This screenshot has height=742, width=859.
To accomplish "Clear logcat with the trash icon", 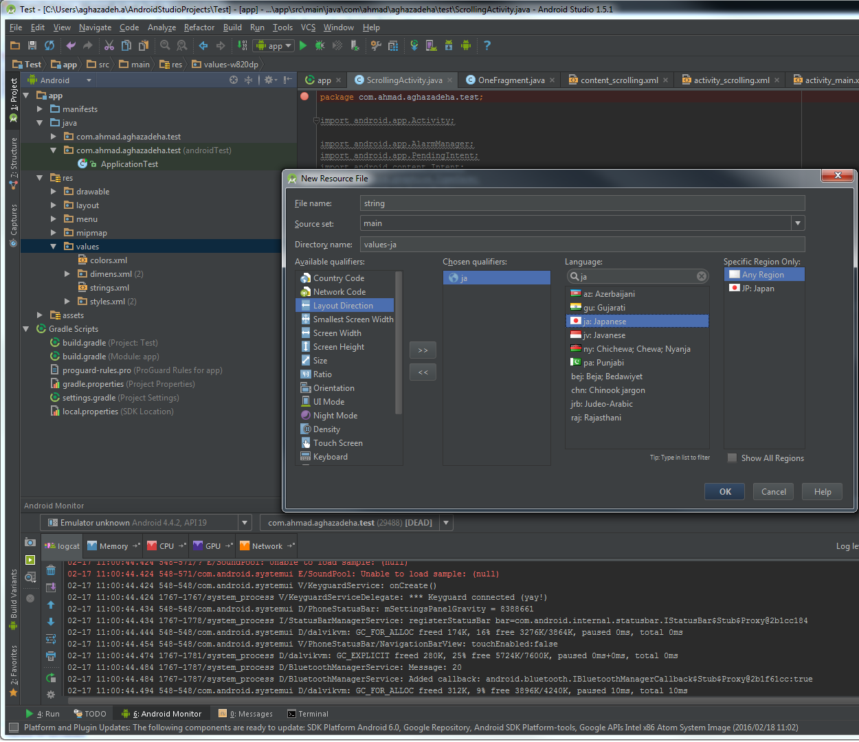I will point(51,570).
